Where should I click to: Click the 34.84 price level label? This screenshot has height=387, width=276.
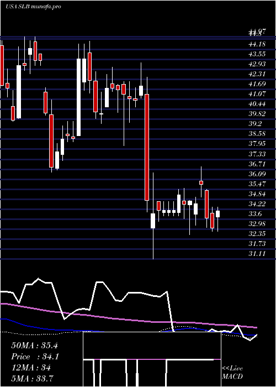[x=257, y=193]
